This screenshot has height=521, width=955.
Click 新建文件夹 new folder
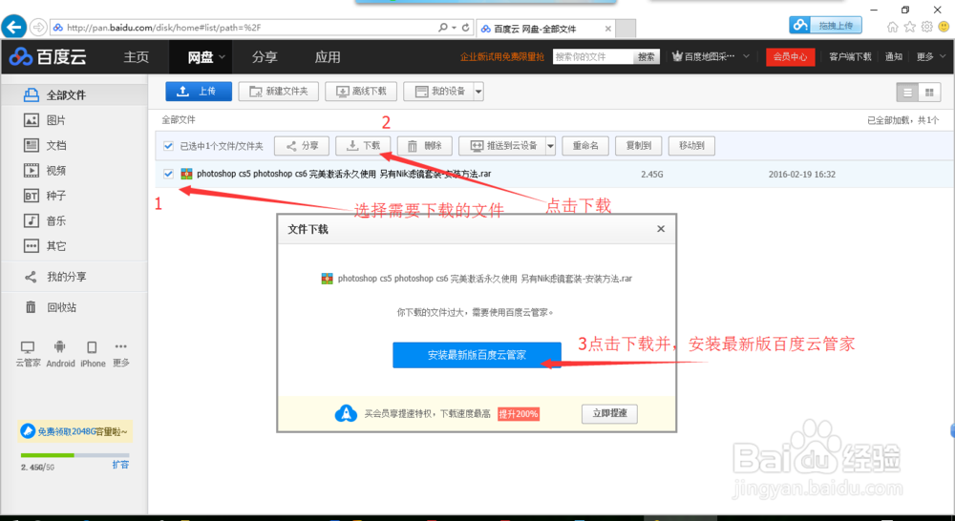[x=279, y=92]
